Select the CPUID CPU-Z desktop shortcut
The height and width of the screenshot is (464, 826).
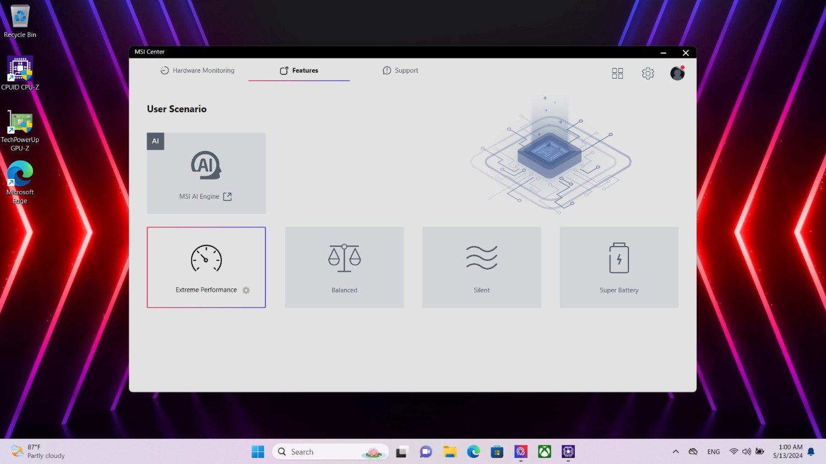[x=20, y=73]
